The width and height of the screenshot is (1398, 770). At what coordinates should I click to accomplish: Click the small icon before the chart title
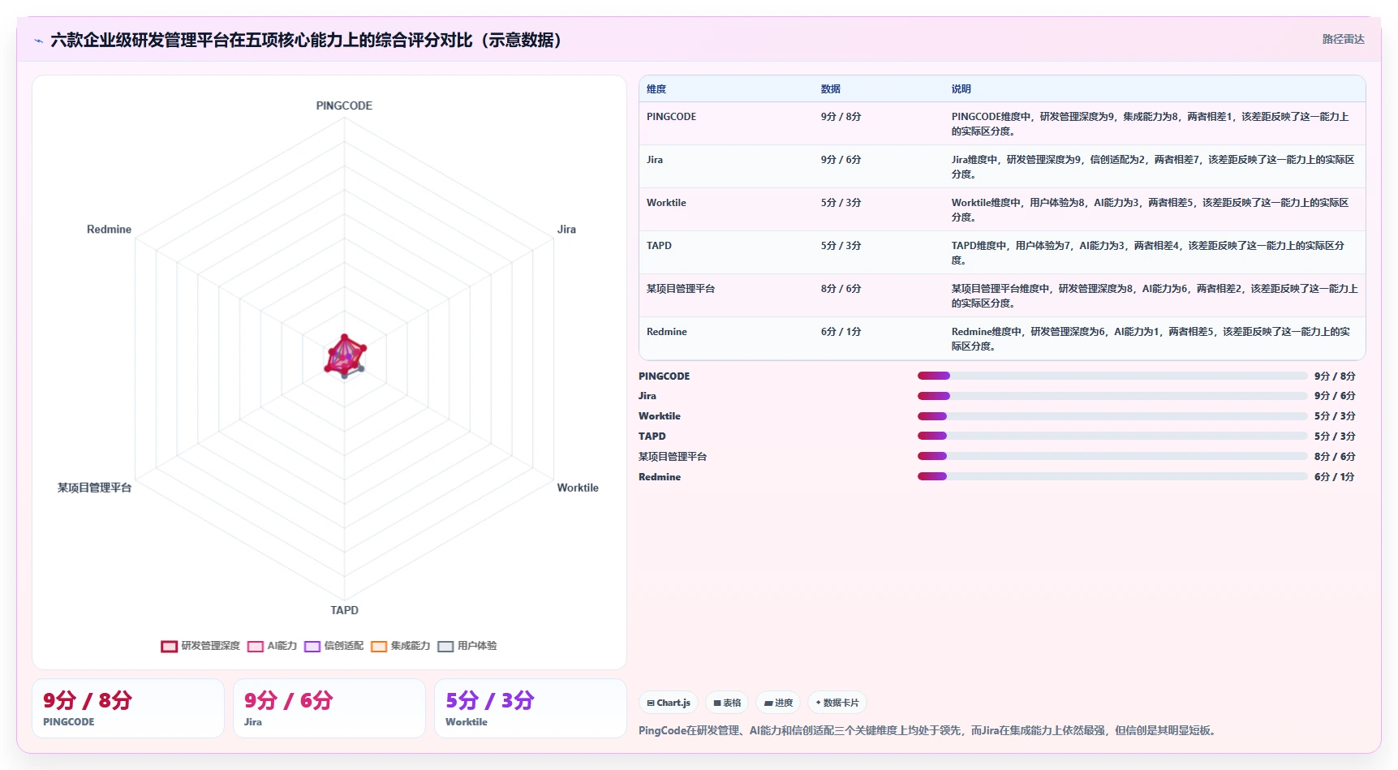(38, 41)
